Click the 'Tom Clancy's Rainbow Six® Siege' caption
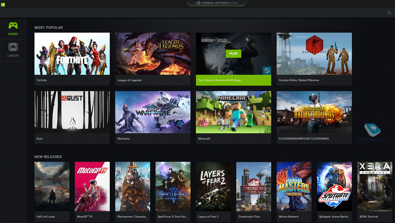This screenshot has width=395, height=223. point(220,80)
